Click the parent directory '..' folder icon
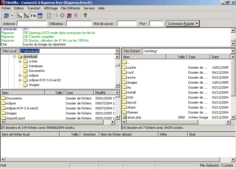Viewport: 236px width, 169px height. point(124,62)
